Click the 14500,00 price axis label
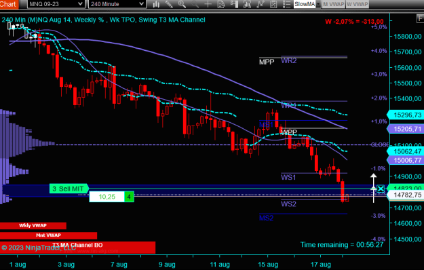424x270 pixels. click(x=408, y=239)
